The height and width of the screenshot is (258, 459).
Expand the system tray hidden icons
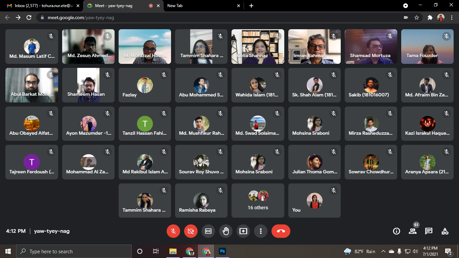(383, 251)
